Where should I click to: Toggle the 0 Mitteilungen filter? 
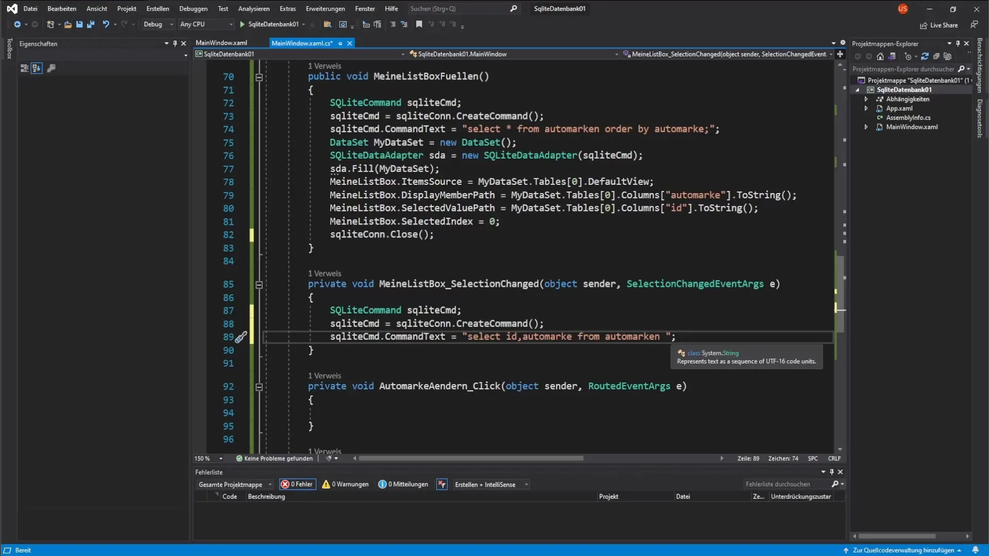[403, 484]
